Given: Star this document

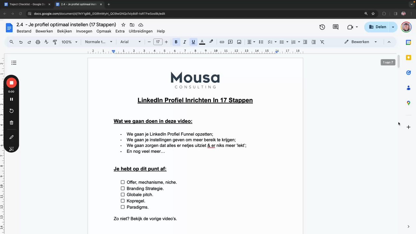Looking at the screenshot, I should point(123,25).
